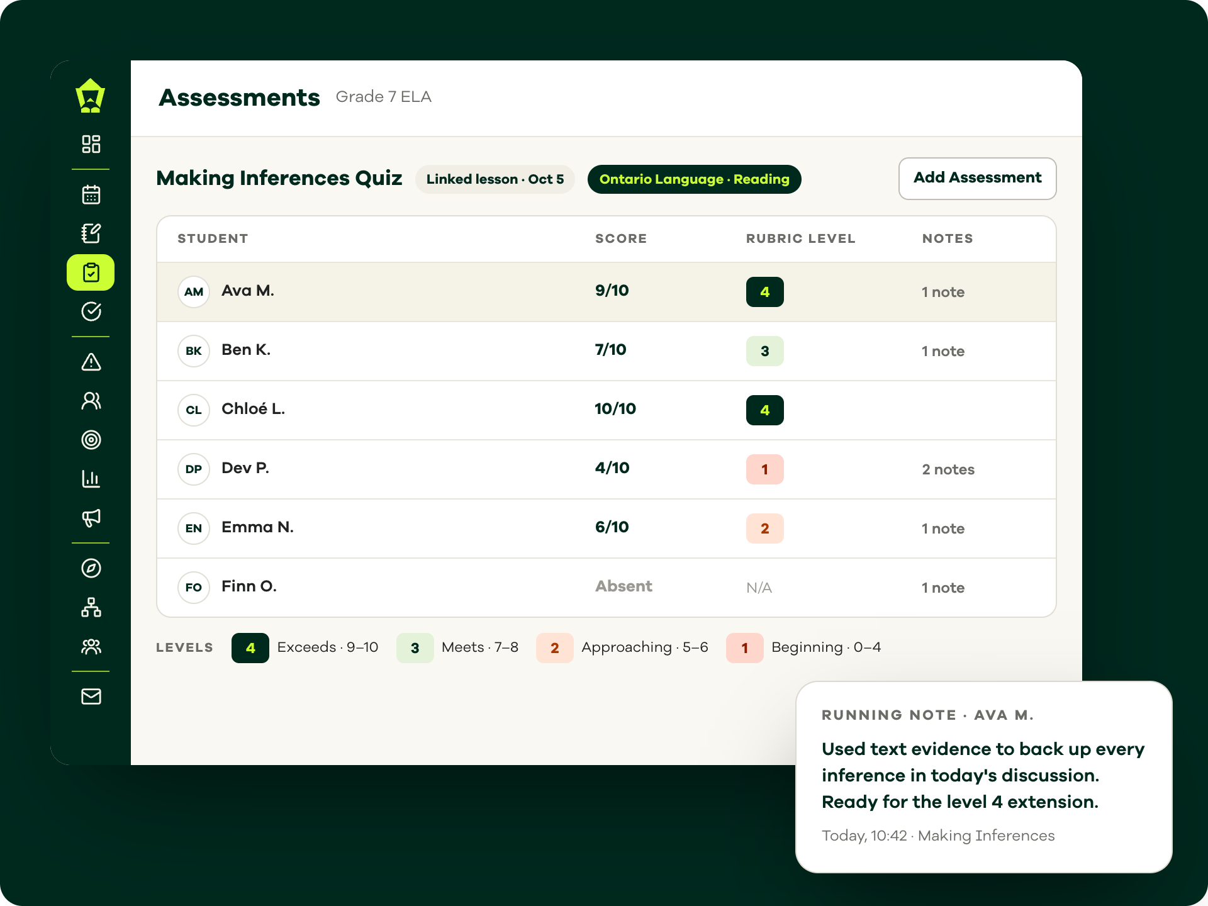The width and height of the screenshot is (1208, 906).
Task: Click Finn O.'s Absent score
Action: pos(624,586)
